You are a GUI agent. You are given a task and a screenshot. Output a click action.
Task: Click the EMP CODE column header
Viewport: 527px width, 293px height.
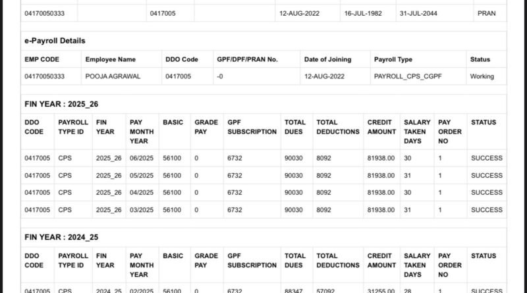click(x=42, y=59)
